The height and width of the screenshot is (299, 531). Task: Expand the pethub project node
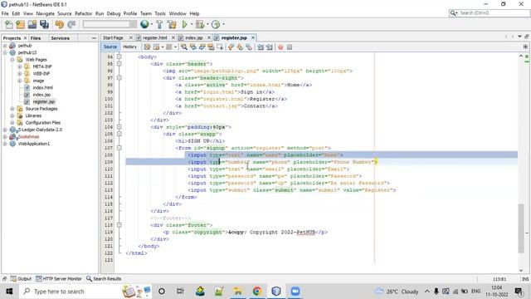pos(5,46)
